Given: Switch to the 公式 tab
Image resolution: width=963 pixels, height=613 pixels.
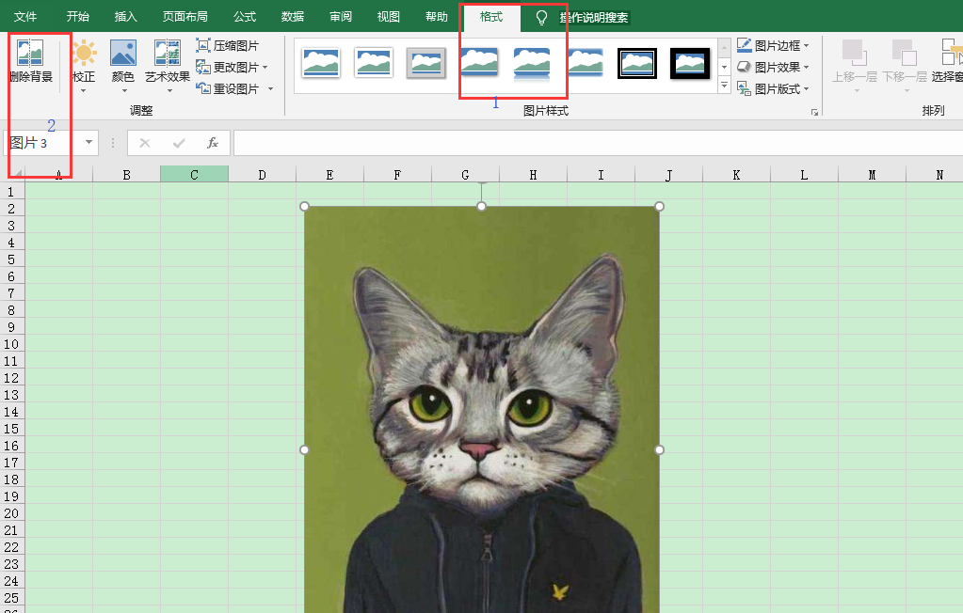Looking at the screenshot, I should pos(245,17).
